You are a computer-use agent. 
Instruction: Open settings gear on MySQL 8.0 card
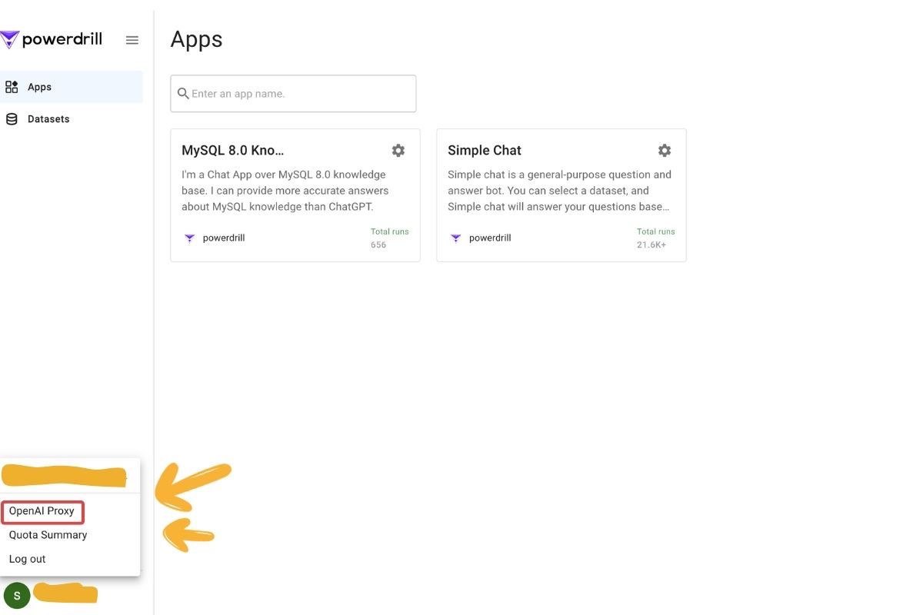398,151
